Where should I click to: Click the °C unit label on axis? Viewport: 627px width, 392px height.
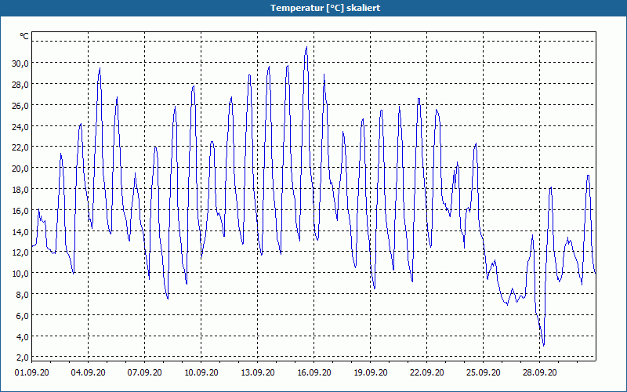click(x=24, y=36)
